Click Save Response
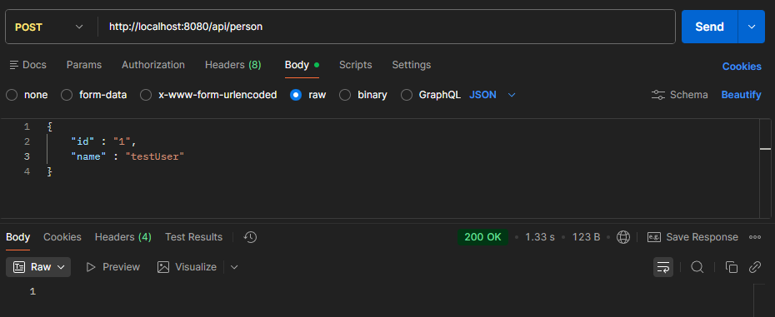 692,237
